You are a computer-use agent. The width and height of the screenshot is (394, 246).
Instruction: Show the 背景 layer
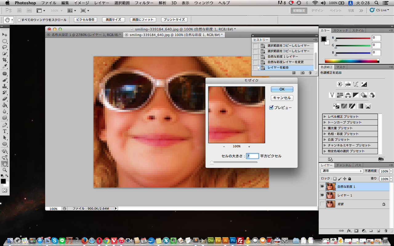(322, 204)
